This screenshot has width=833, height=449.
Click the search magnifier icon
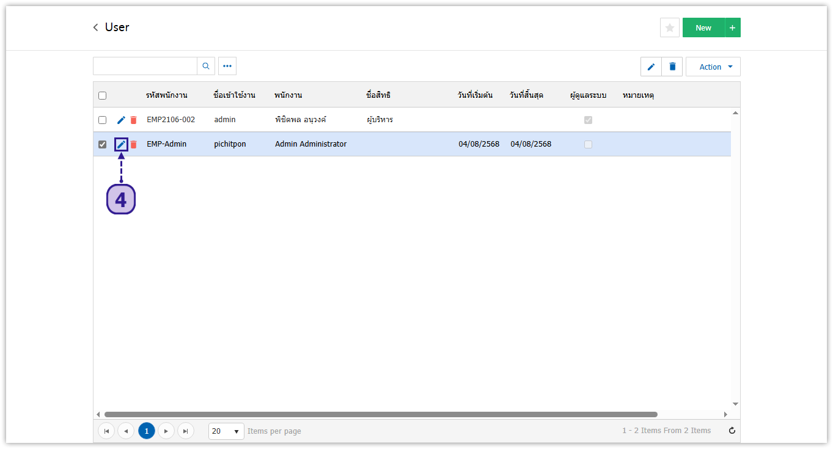tap(206, 66)
